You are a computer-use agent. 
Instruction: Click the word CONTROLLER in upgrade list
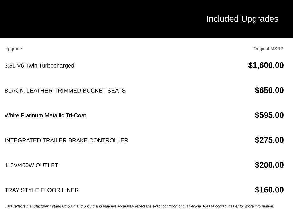tap(109, 140)
